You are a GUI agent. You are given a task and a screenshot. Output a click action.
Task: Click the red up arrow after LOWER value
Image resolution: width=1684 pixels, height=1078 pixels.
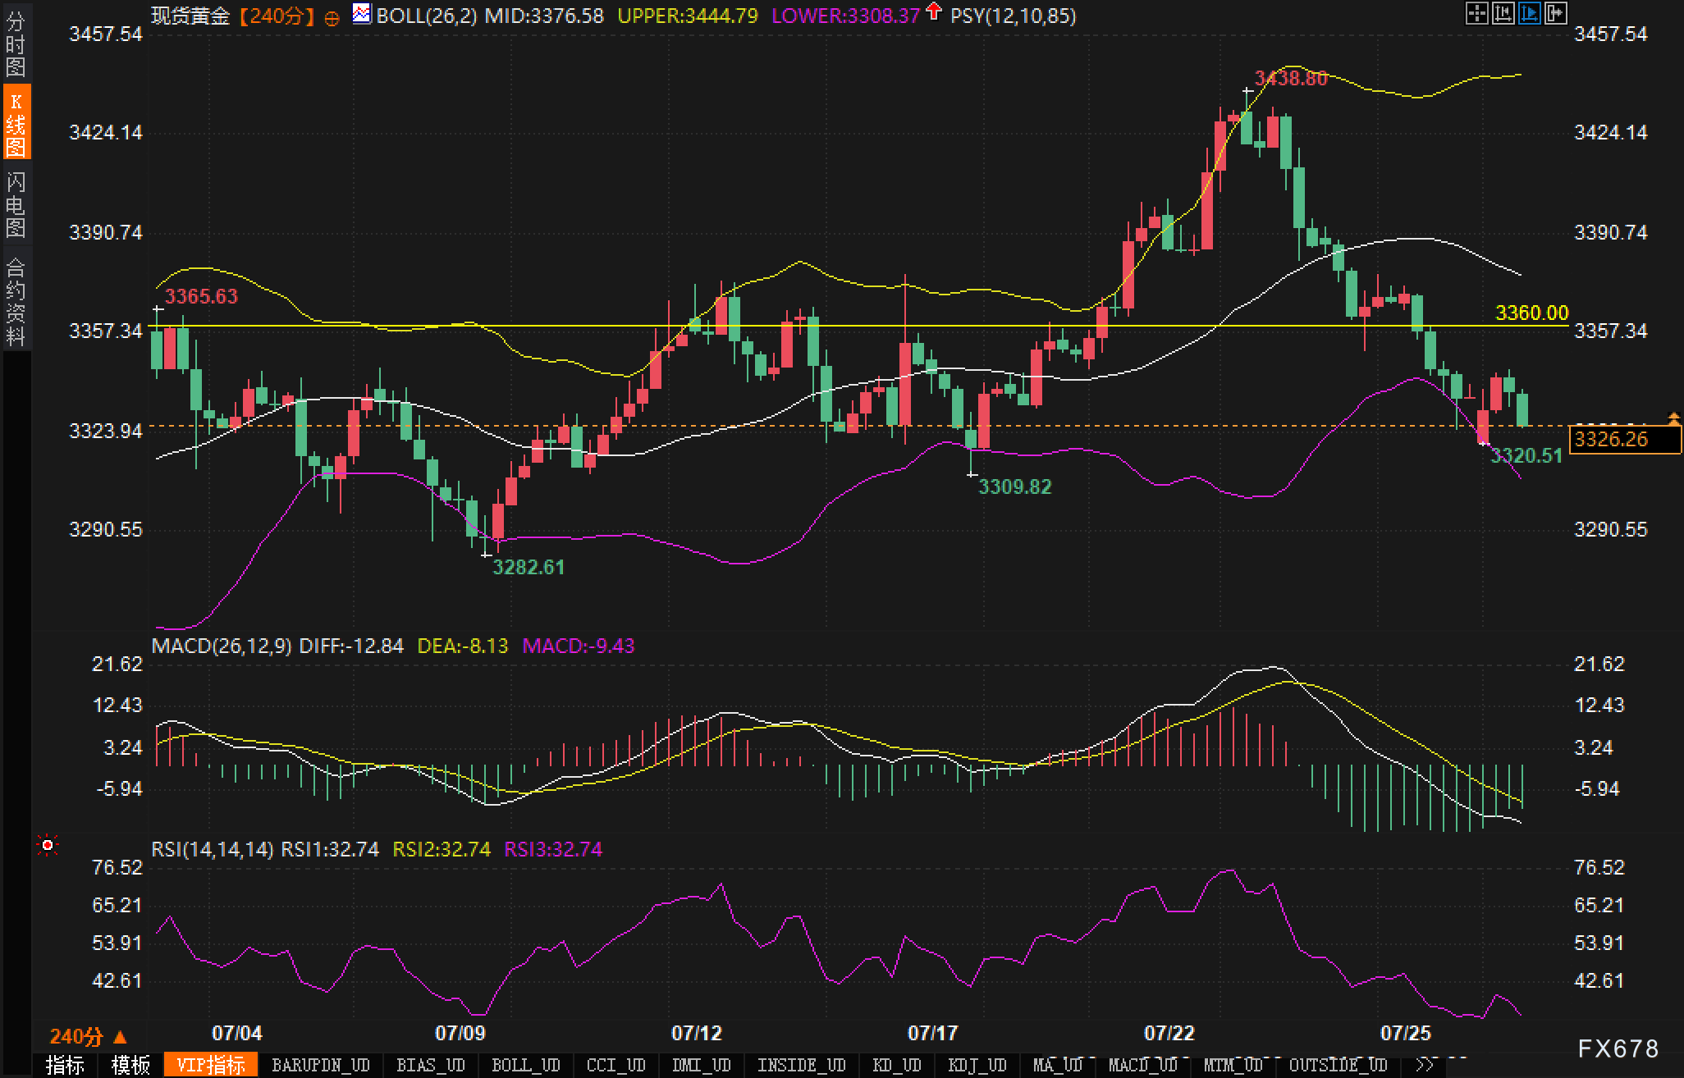tap(933, 11)
